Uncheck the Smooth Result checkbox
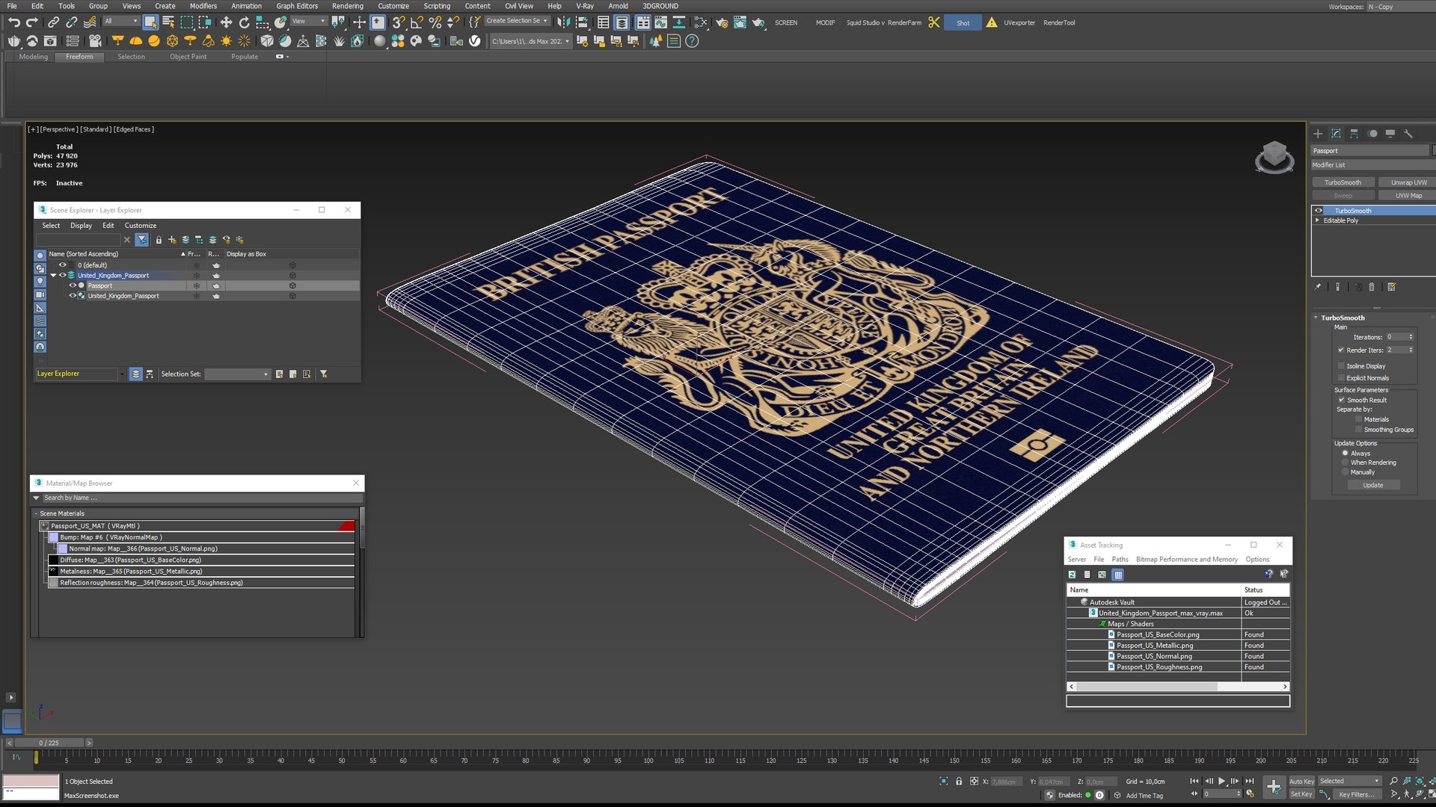Screen dimensions: 1436x807 (x=1341, y=400)
